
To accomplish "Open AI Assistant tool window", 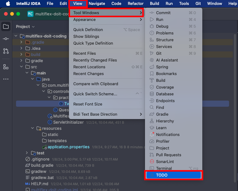I will [x=173, y=60].
